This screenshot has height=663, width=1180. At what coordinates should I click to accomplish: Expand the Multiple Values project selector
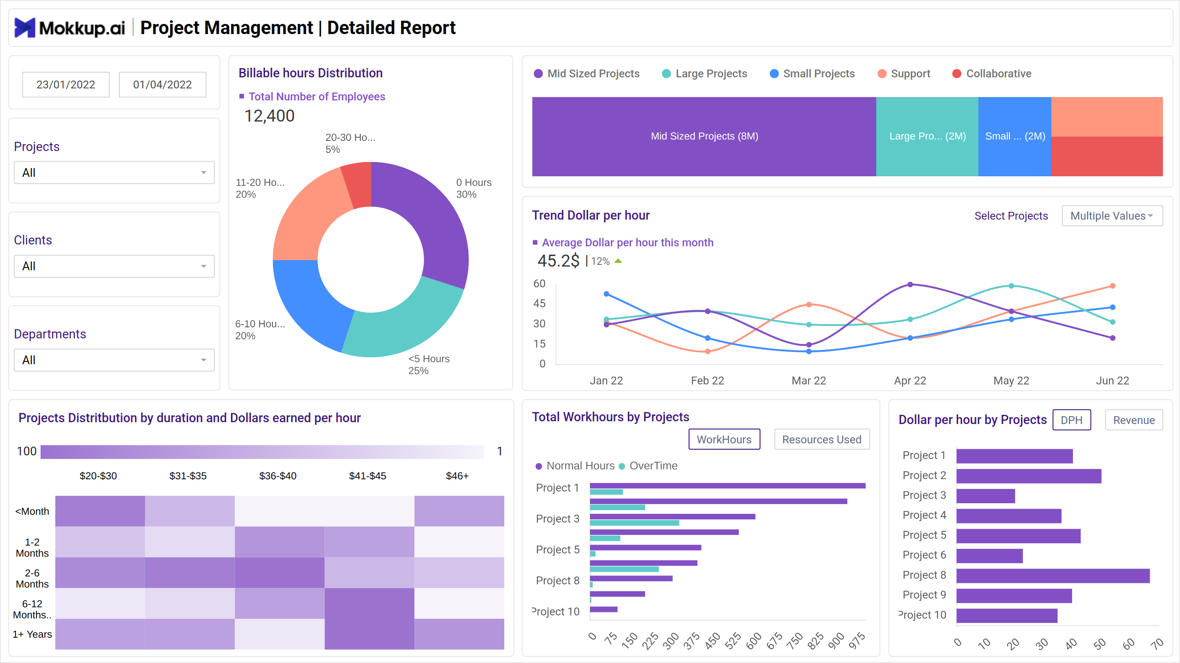(x=1112, y=216)
